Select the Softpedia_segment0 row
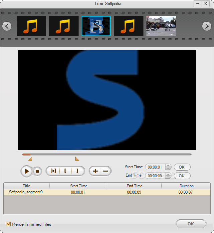 [107, 192]
